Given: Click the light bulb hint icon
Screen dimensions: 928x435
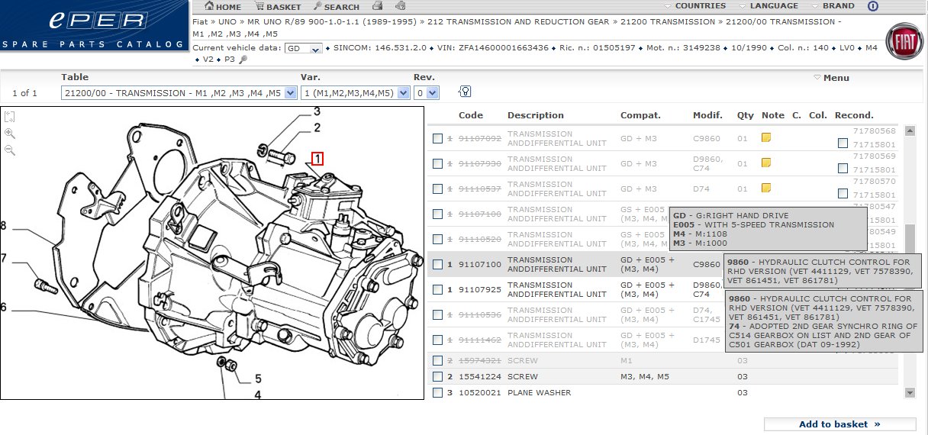Looking at the screenshot, I should pyautogui.click(x=465, y=92).
